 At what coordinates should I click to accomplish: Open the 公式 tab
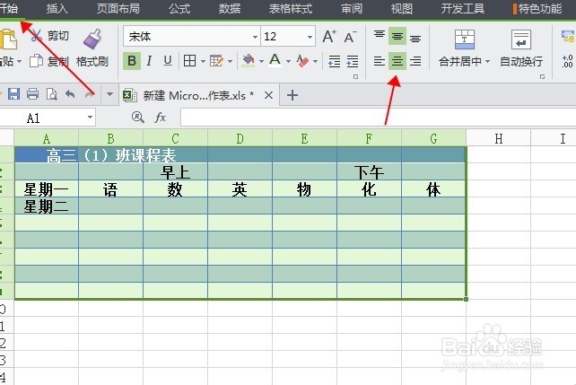pos(179,8)
